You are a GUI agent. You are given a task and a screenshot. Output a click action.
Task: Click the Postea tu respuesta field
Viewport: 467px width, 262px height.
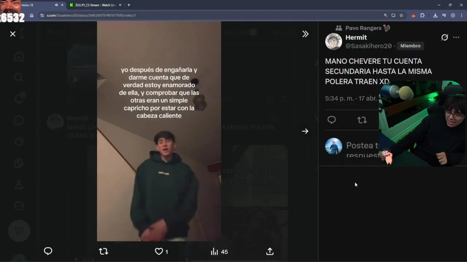point(362,150)
